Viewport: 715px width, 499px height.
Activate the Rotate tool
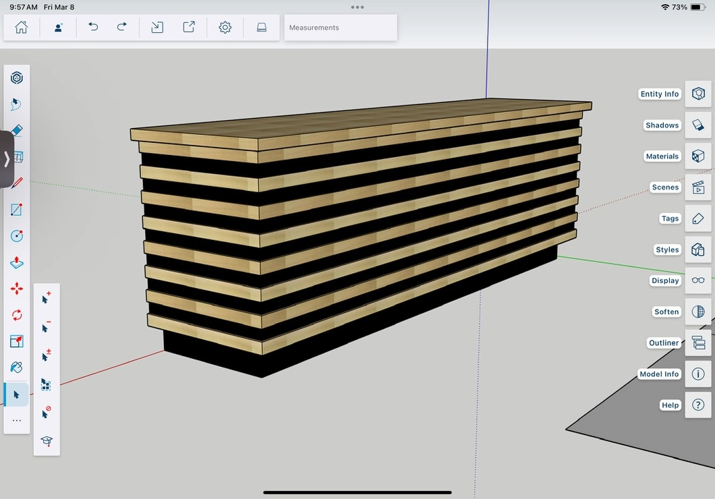(x=17, y=315)
